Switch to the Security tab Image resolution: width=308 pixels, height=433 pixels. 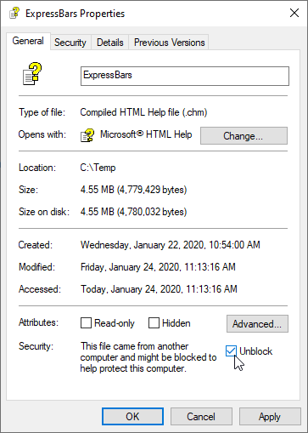pyautogui.click(x=70, y=43)
